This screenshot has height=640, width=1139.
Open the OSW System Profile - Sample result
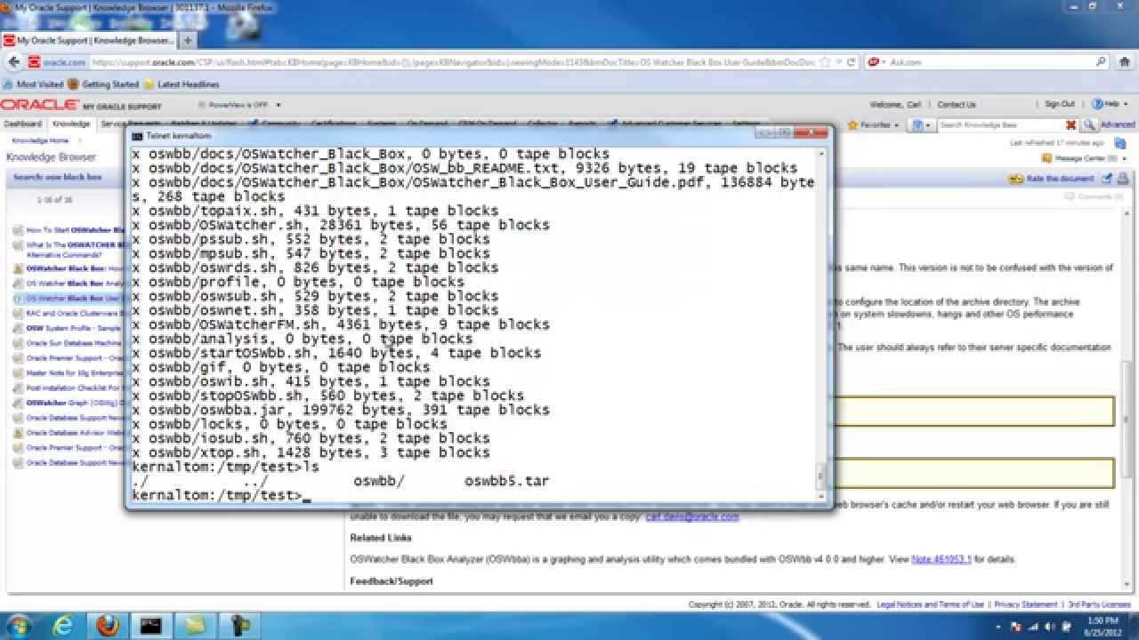click(x=72, y=328)
